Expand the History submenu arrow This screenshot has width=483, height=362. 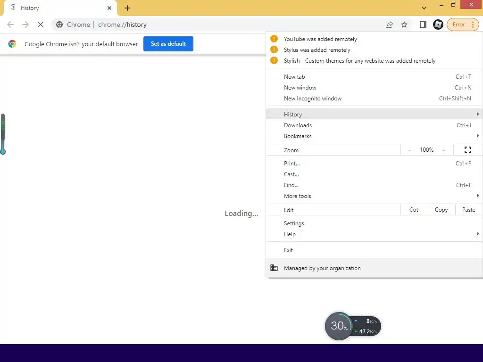click(x=477, y=114)
